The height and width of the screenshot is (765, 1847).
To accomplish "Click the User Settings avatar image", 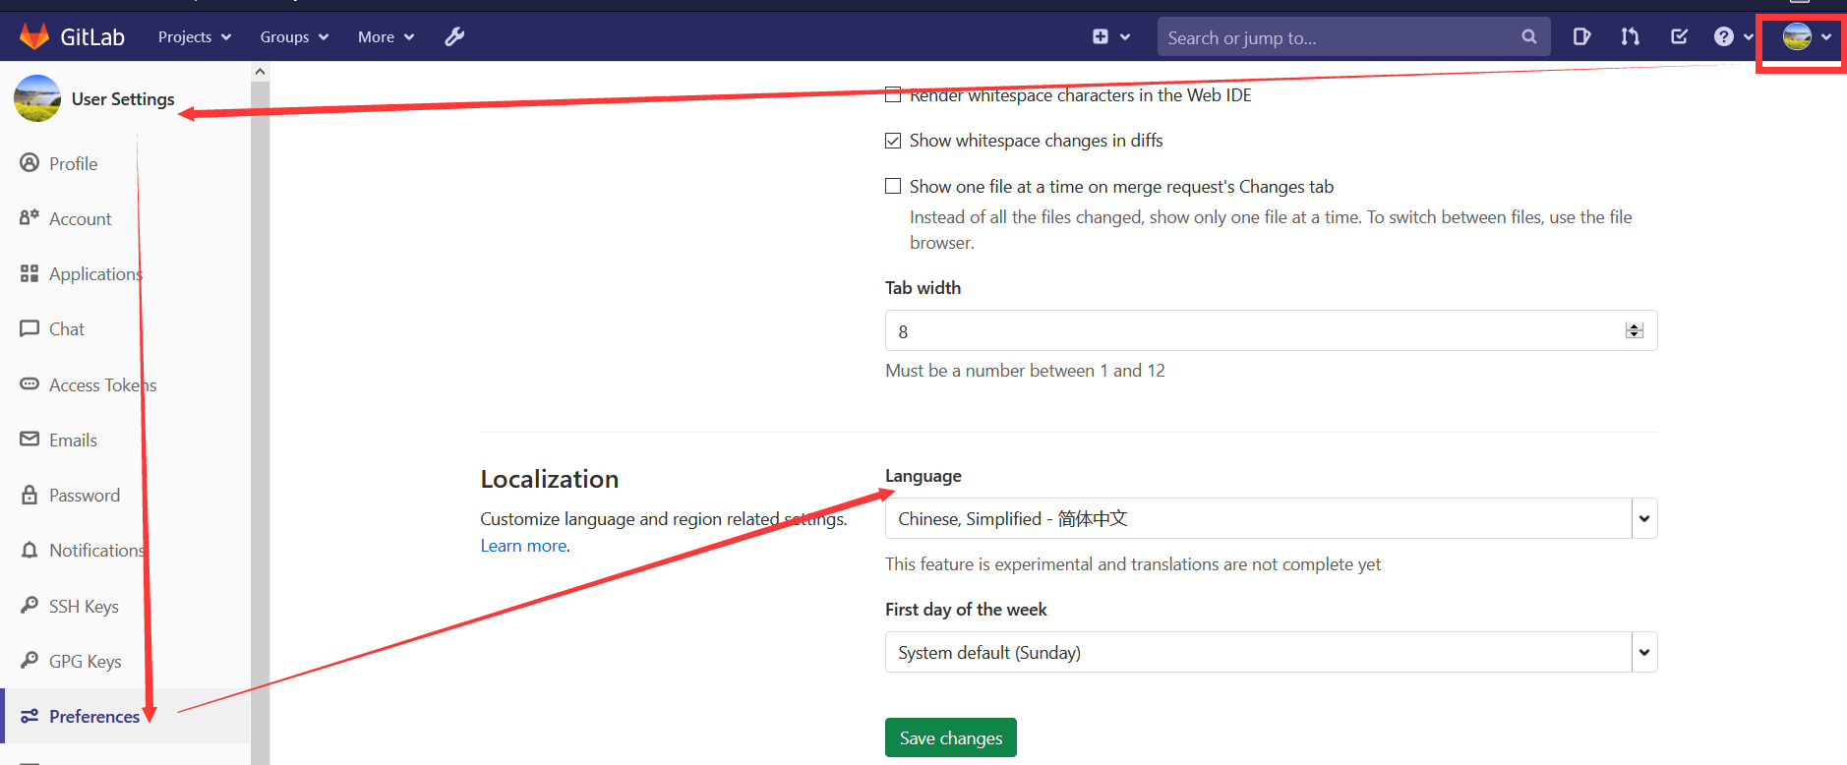I will pos(37,98).
